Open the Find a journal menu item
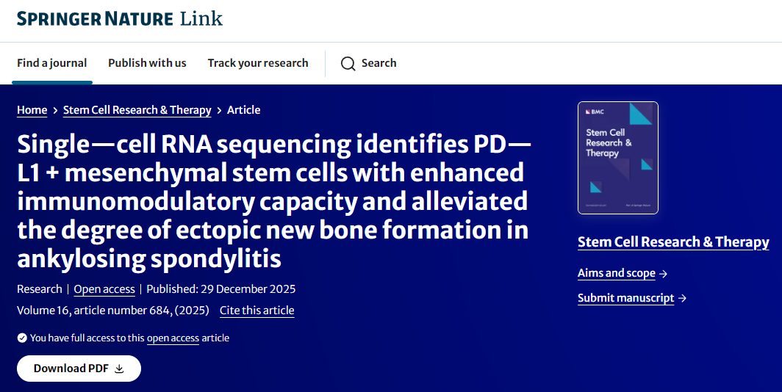 point(52,63)
